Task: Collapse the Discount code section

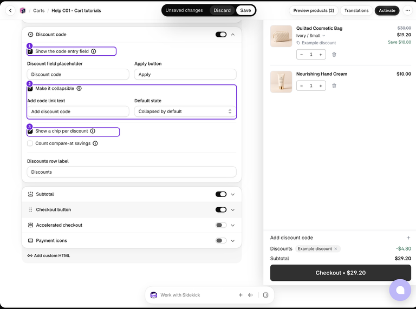Action: click(233, 35)
